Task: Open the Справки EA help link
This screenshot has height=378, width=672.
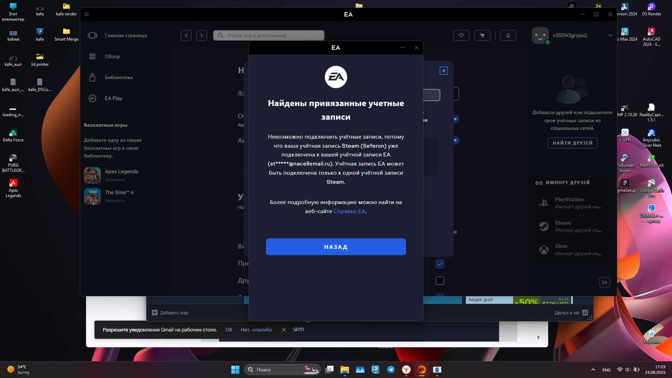Action: (x=349, y=211)
